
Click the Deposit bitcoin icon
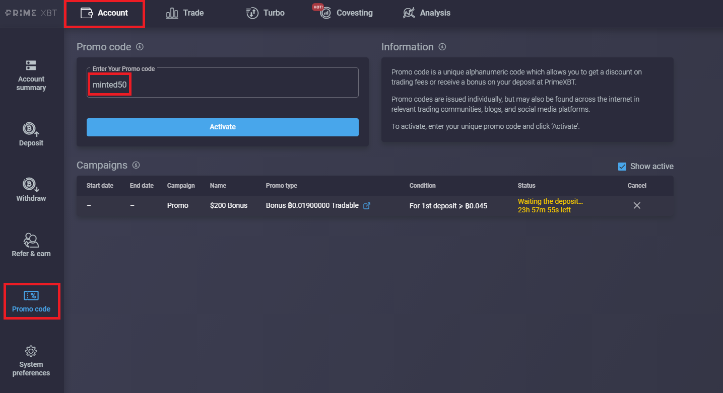[31, 129]
